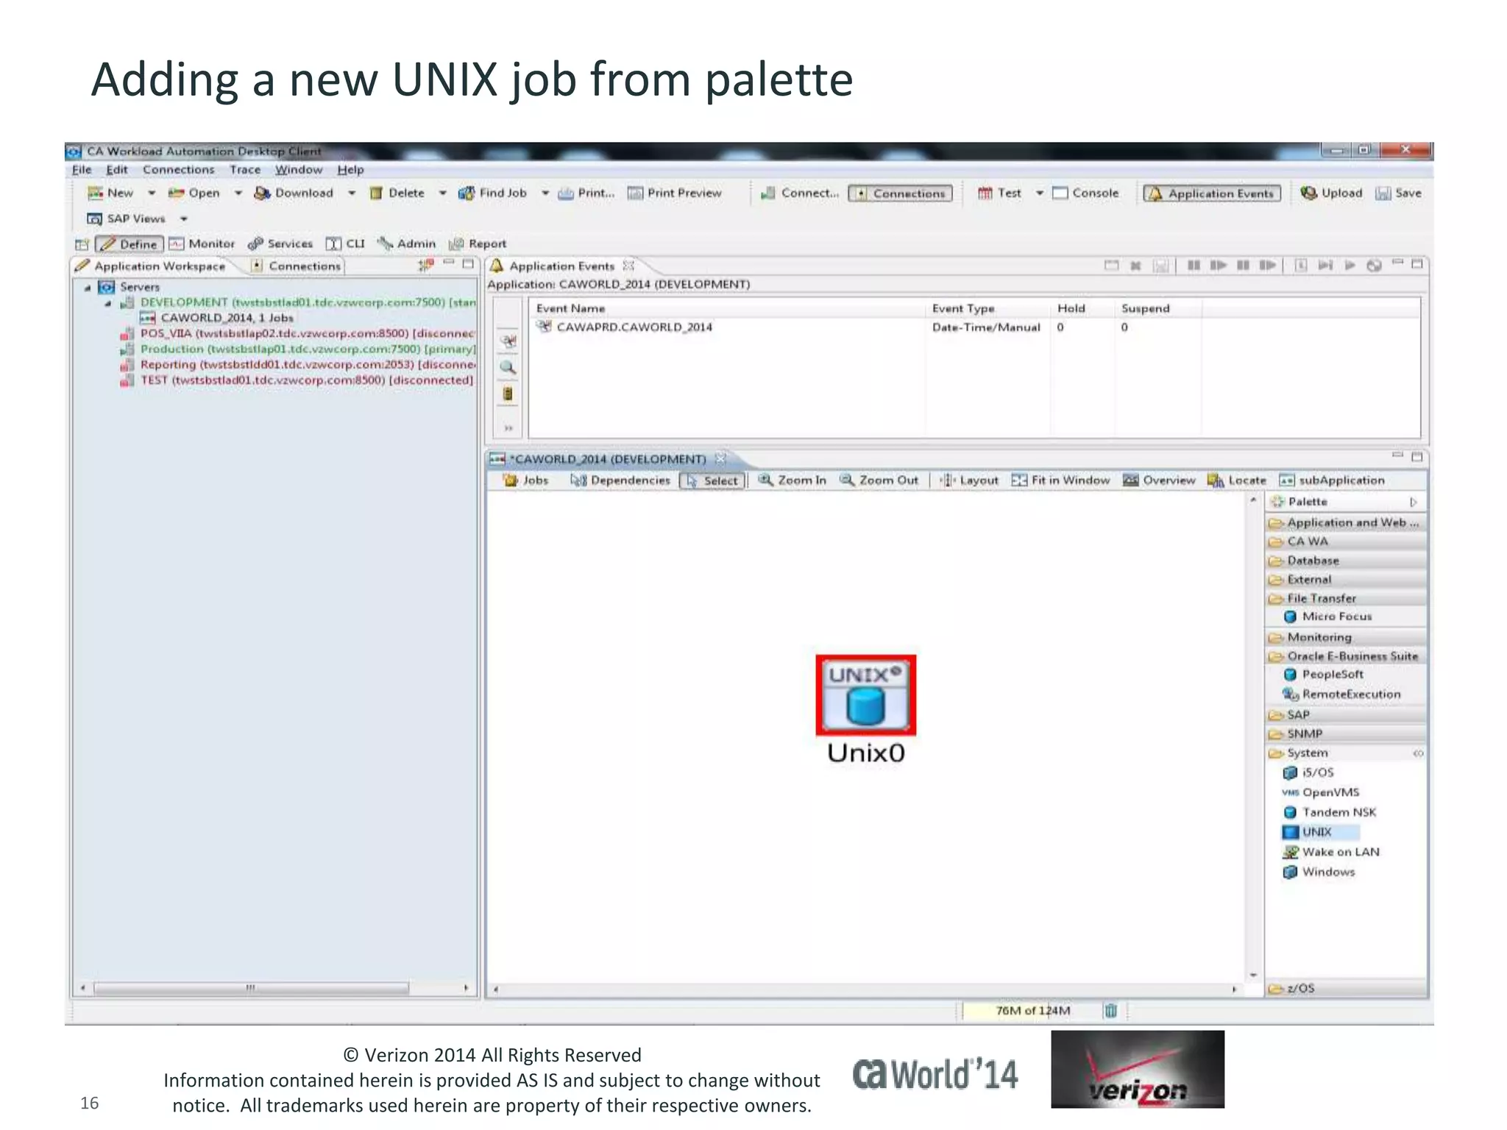Open the Edit menu

[116, 169]
